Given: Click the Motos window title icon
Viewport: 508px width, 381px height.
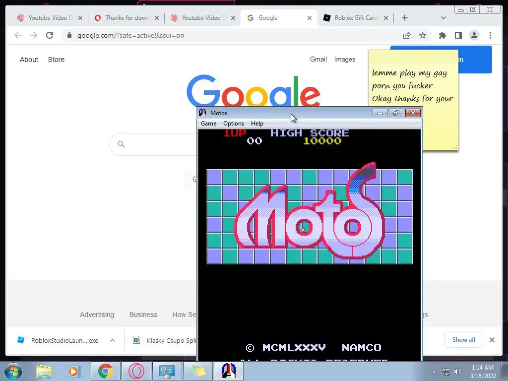Looking at the screenshot, I should point(202,113).
